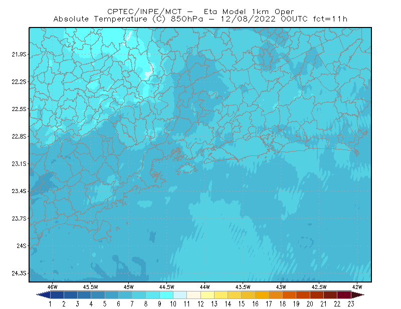Pick the pale swatch between 10 and 11
The image size is (401, 309).
click(180, 295)
